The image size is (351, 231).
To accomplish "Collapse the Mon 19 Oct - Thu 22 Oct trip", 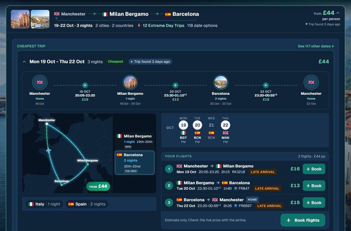I will (x=24, y=62).
